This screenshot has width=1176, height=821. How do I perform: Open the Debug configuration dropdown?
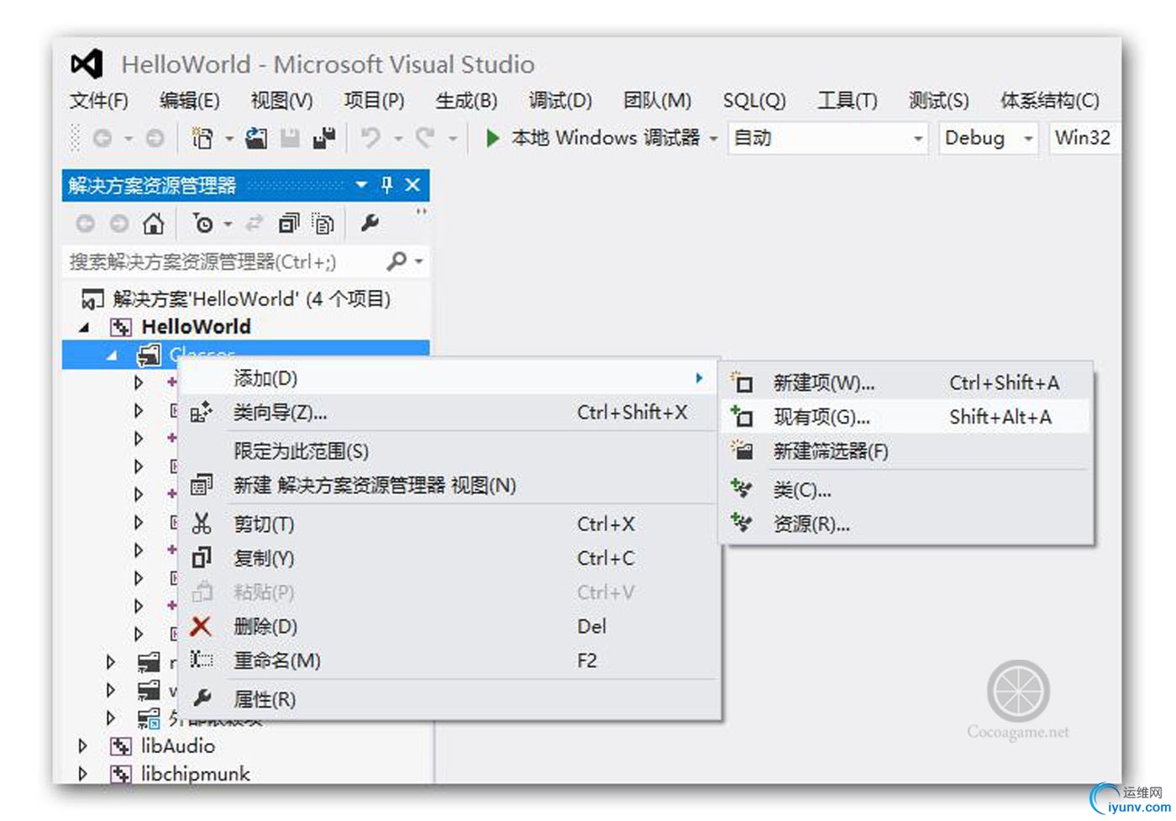988,138
